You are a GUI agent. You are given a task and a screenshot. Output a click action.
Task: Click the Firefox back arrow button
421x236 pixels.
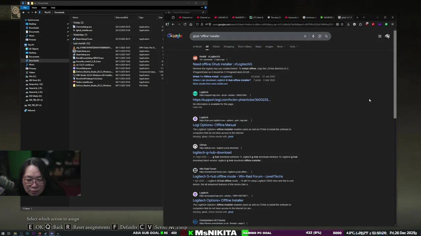173,24
